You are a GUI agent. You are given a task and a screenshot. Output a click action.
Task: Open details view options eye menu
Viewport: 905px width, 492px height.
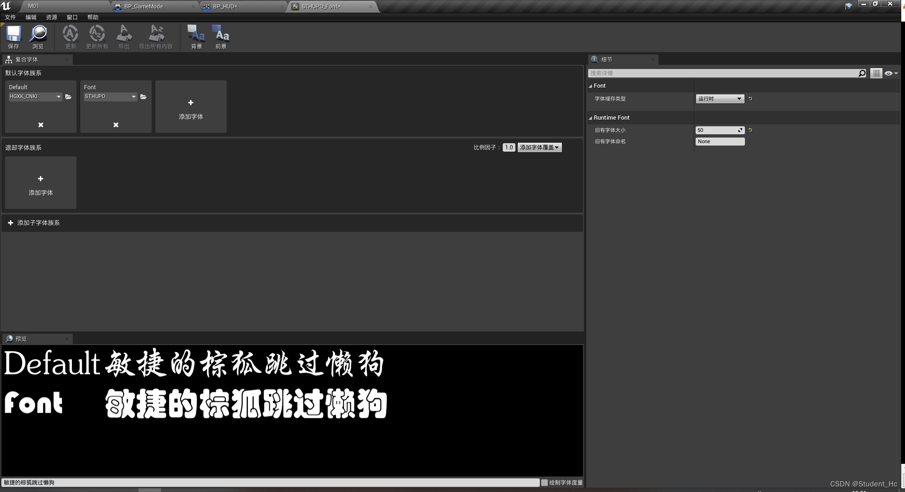(891, 73)
